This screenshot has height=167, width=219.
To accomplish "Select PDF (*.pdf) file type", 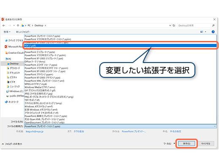I will tap(120, 46).
